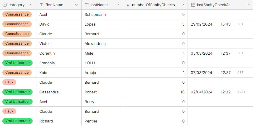Viewport: 253px width, 126px height.
Task: Select the last name cell Pentier
Action: coord(91,121)
